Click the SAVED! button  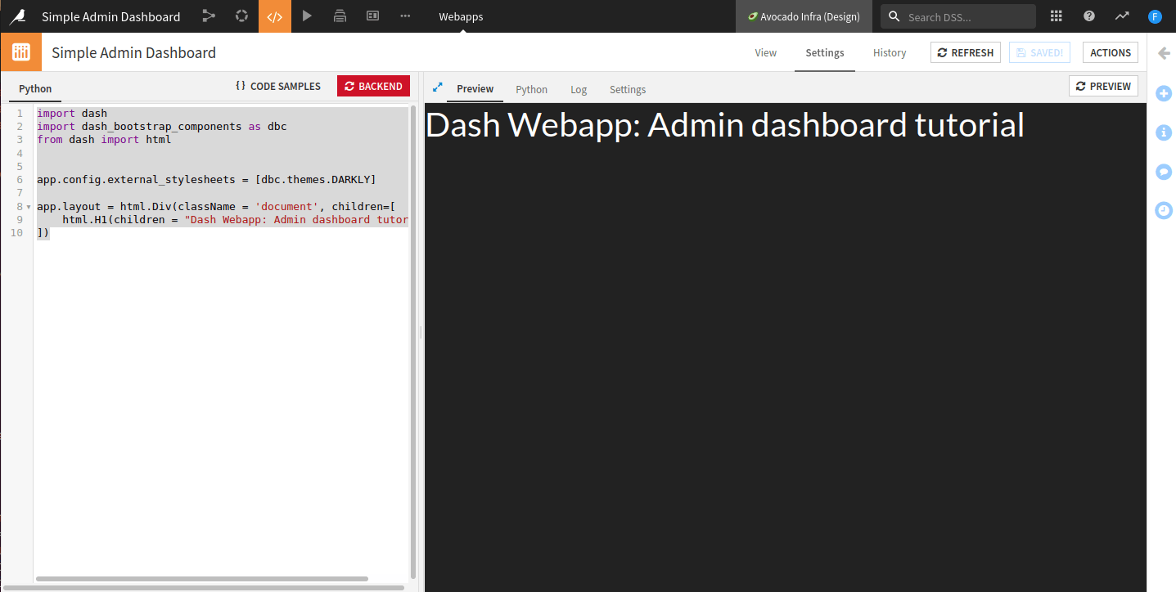[1039, 52]
